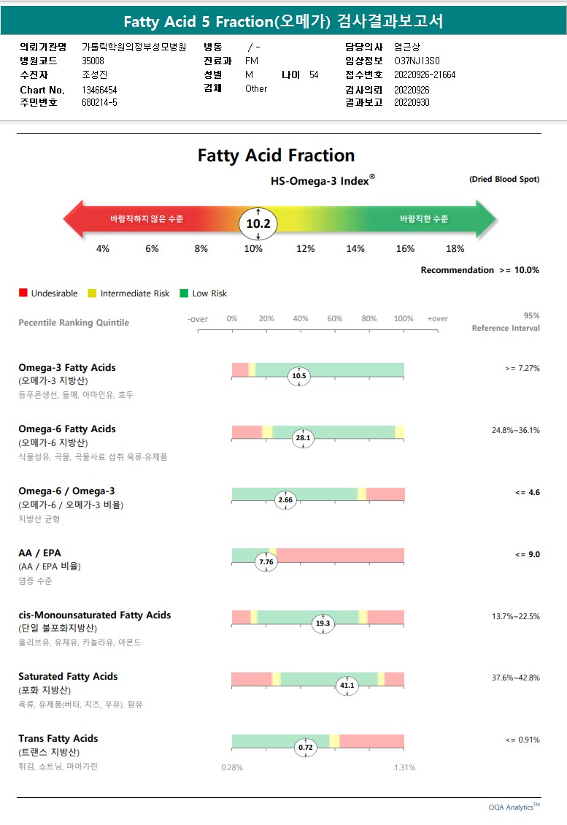Click the Fatty Acid Fraction heading

(x=276, y=156)
